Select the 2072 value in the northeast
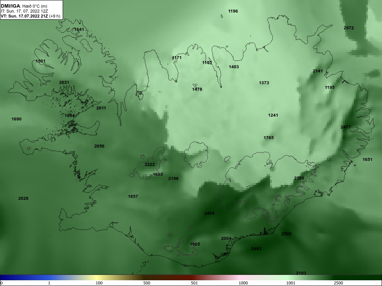Screen dimensions: 382x286 coord(349,28)
